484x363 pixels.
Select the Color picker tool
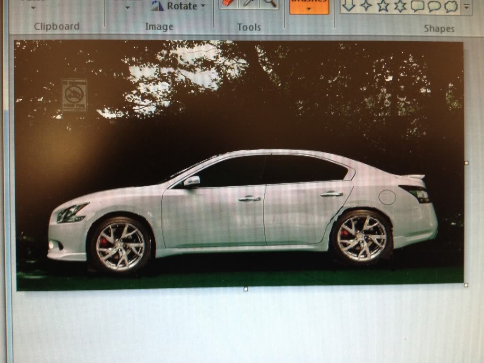249,3
